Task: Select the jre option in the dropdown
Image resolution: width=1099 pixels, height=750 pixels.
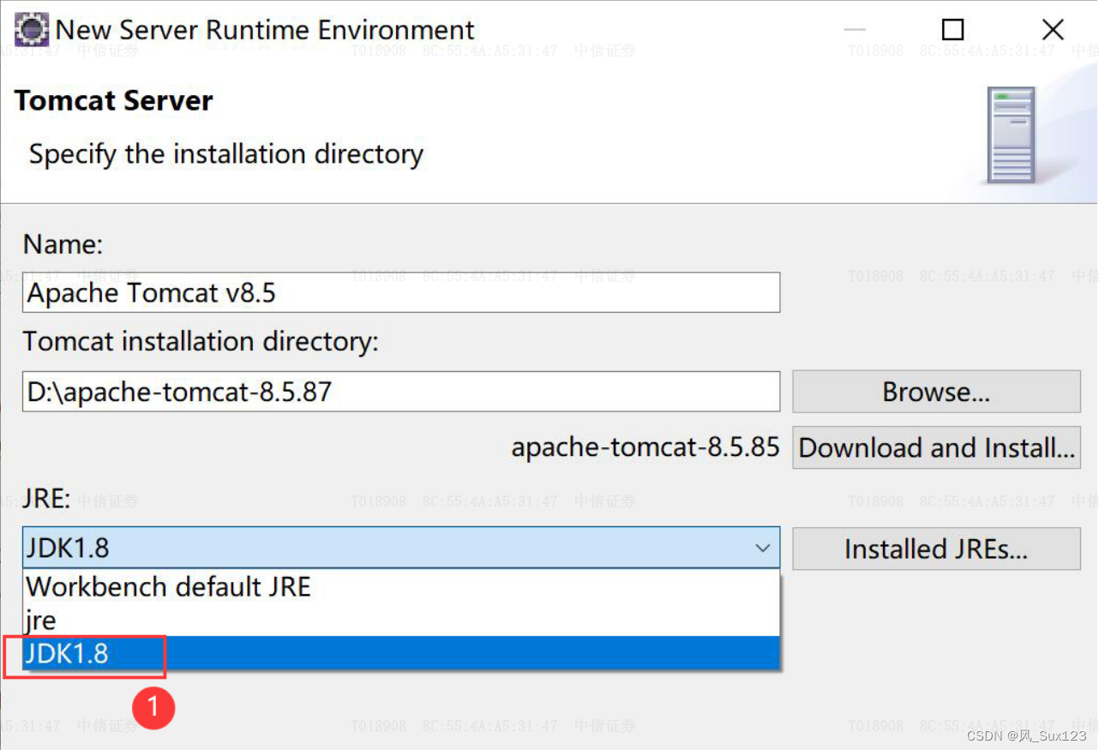Action: point(401,620)
